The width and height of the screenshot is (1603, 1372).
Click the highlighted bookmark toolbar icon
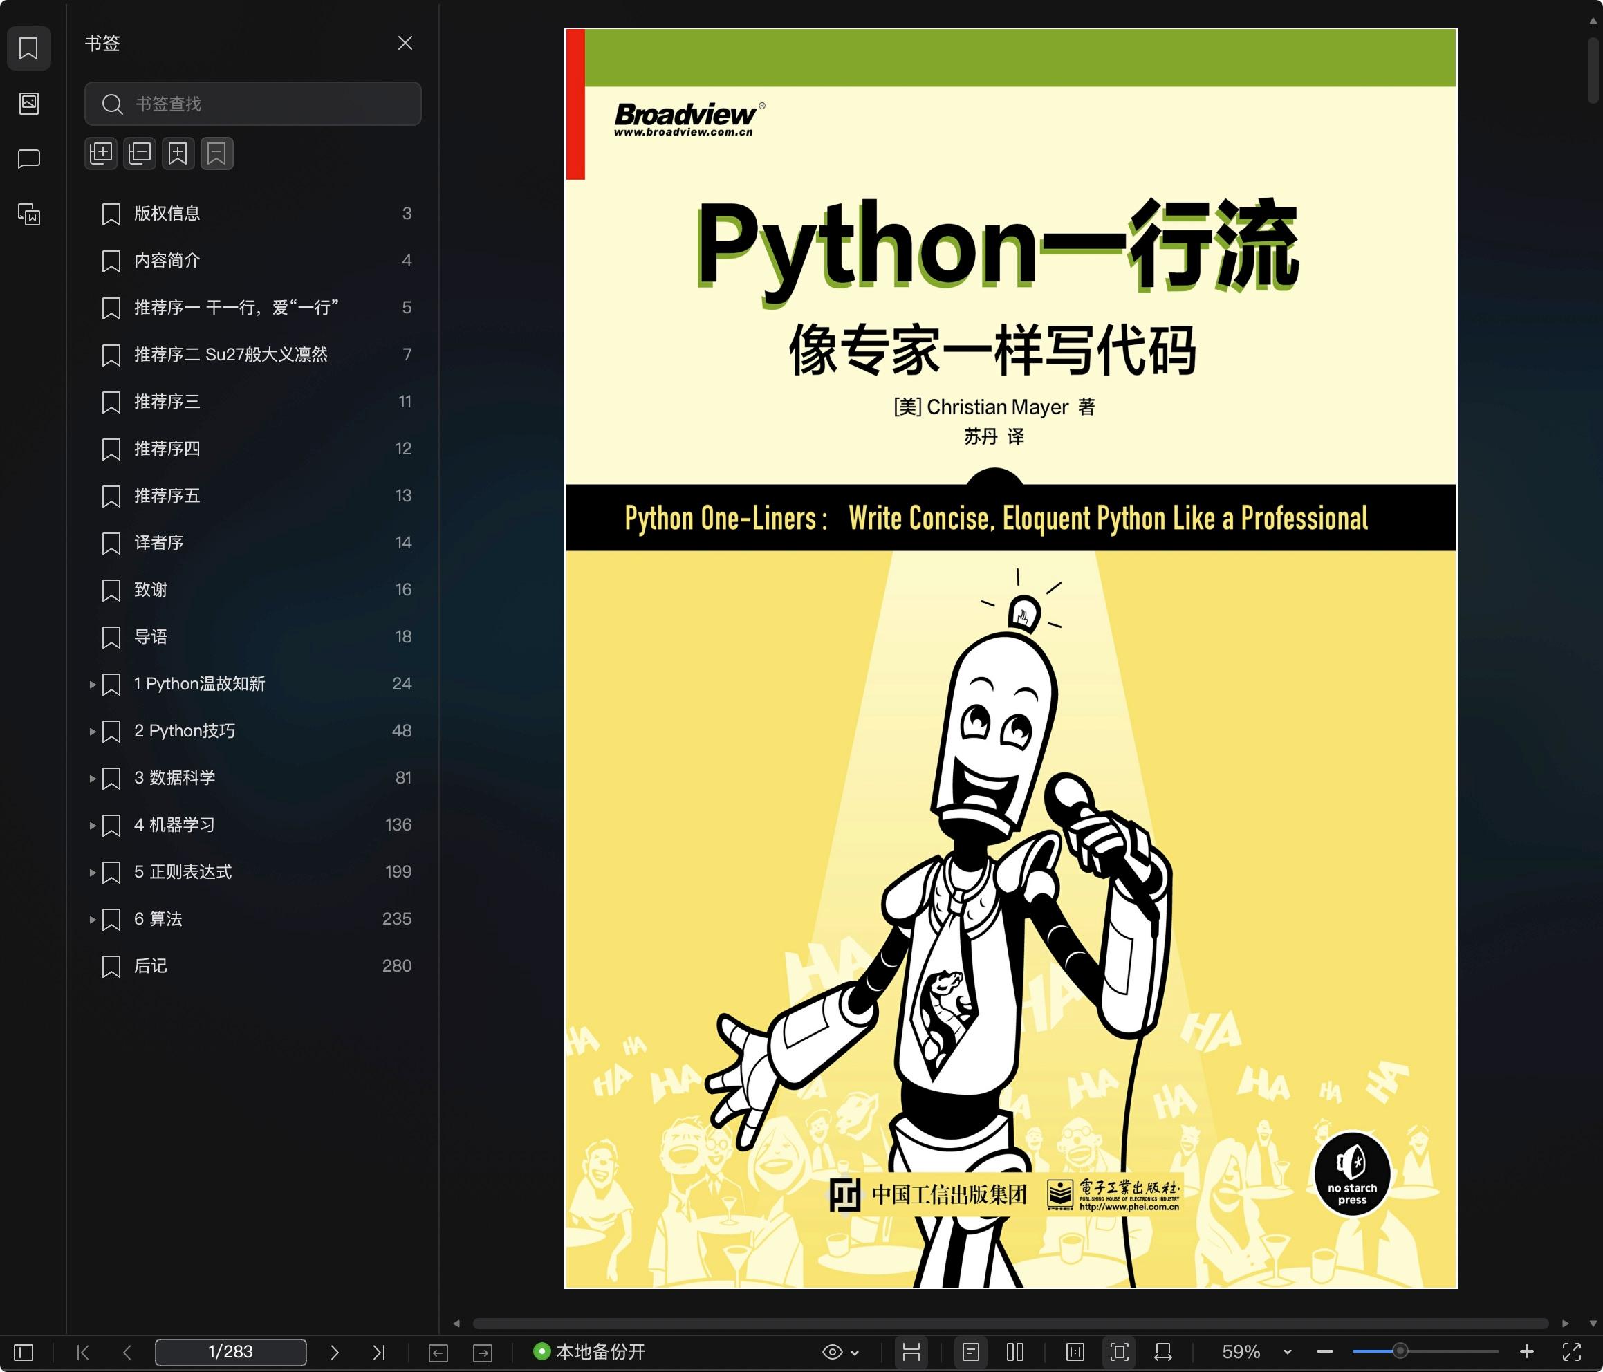click(216, 154)
